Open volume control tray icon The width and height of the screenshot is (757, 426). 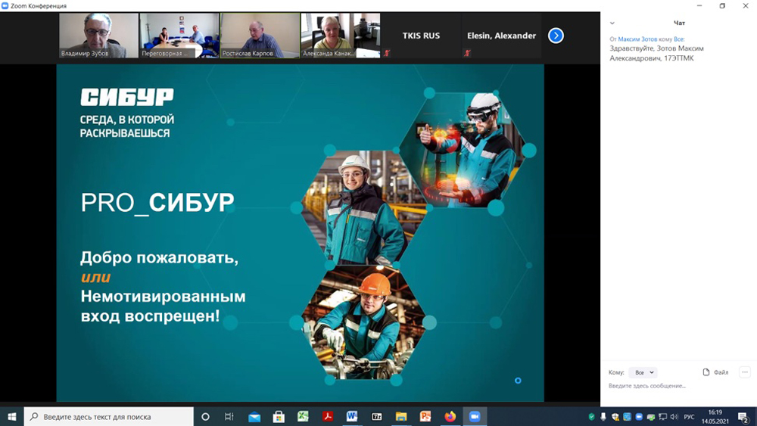[674, 417]
